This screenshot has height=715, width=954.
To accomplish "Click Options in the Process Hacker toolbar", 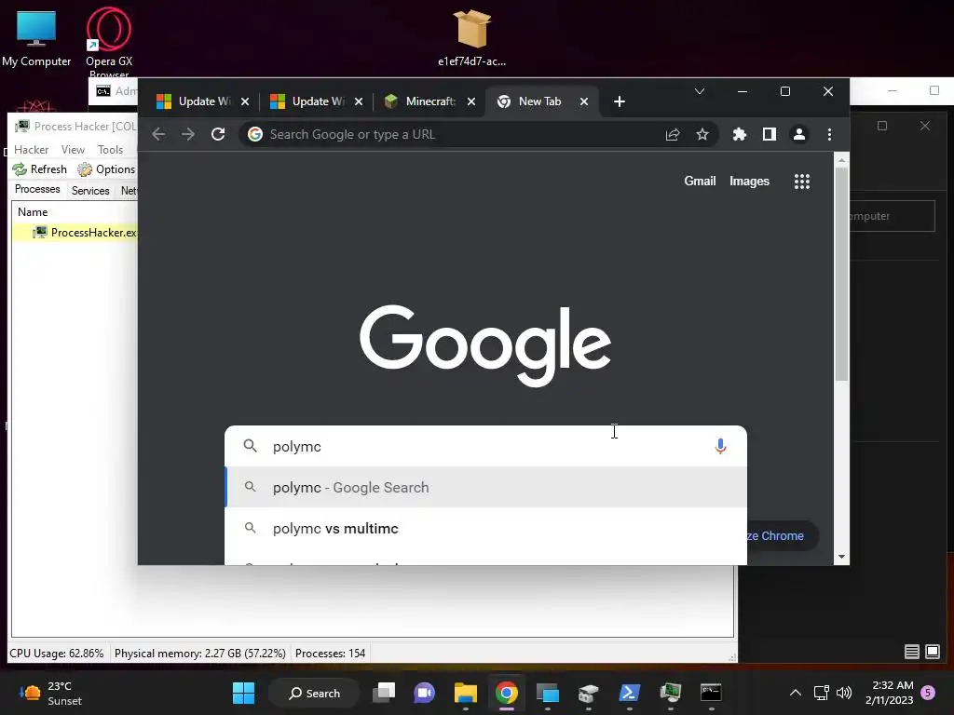I will [106, 169].
